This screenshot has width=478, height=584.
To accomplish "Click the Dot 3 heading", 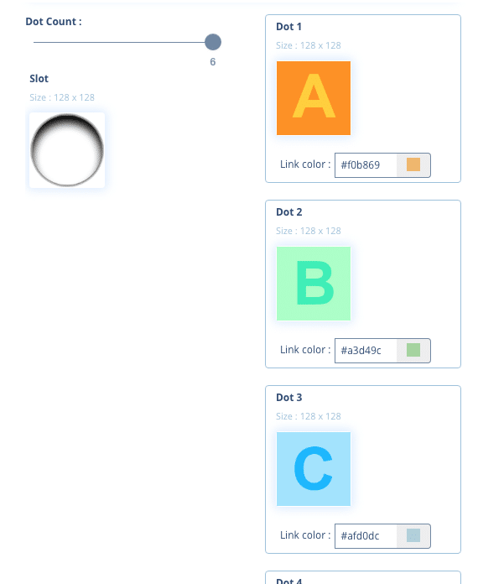I will (x=288, y=398).
